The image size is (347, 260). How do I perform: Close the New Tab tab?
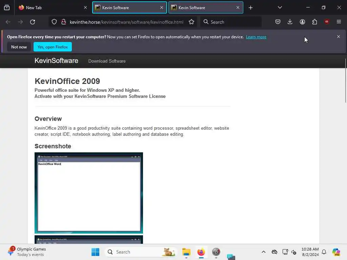[x=85, y=7]
